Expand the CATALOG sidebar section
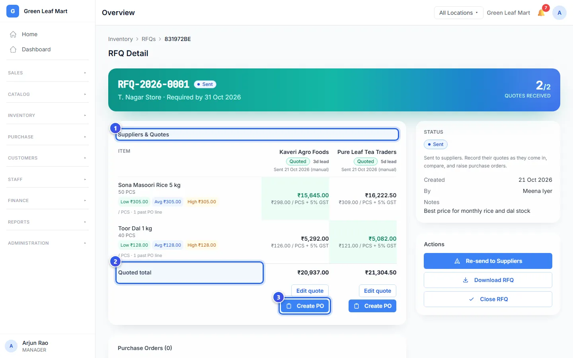The image size is (573, 358). pyautogui.click(x=47, y=94)
